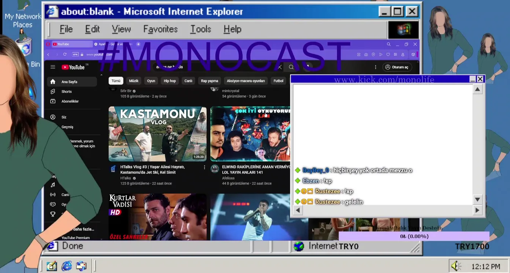Click the donation goal progress bar
Screen dimensions: 510x273
tap(414, 236)
